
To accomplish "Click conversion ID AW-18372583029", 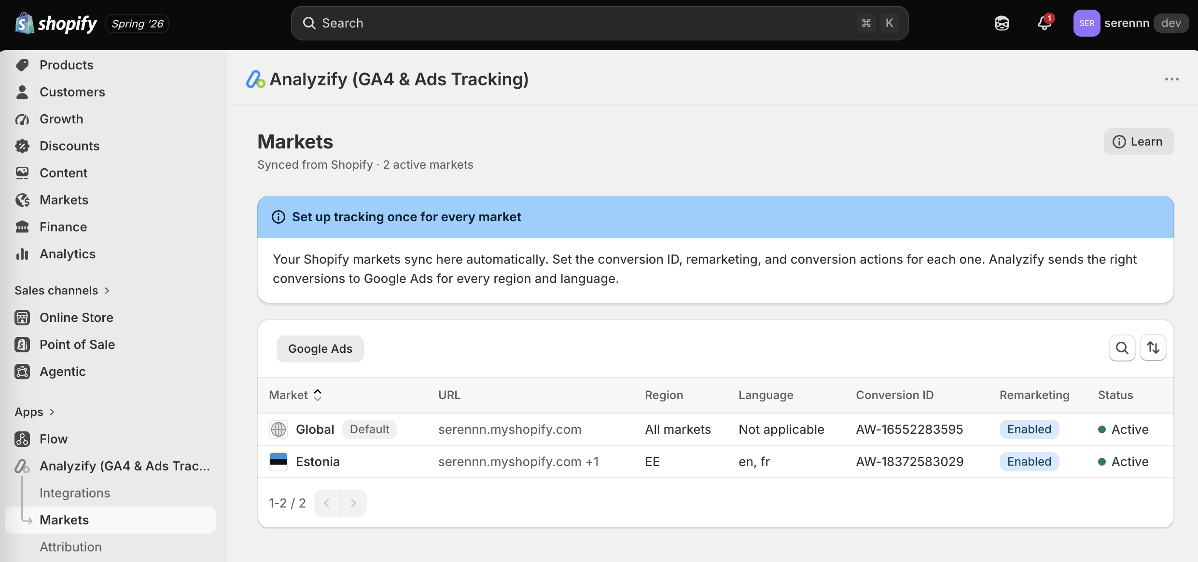I will (909, 462).
